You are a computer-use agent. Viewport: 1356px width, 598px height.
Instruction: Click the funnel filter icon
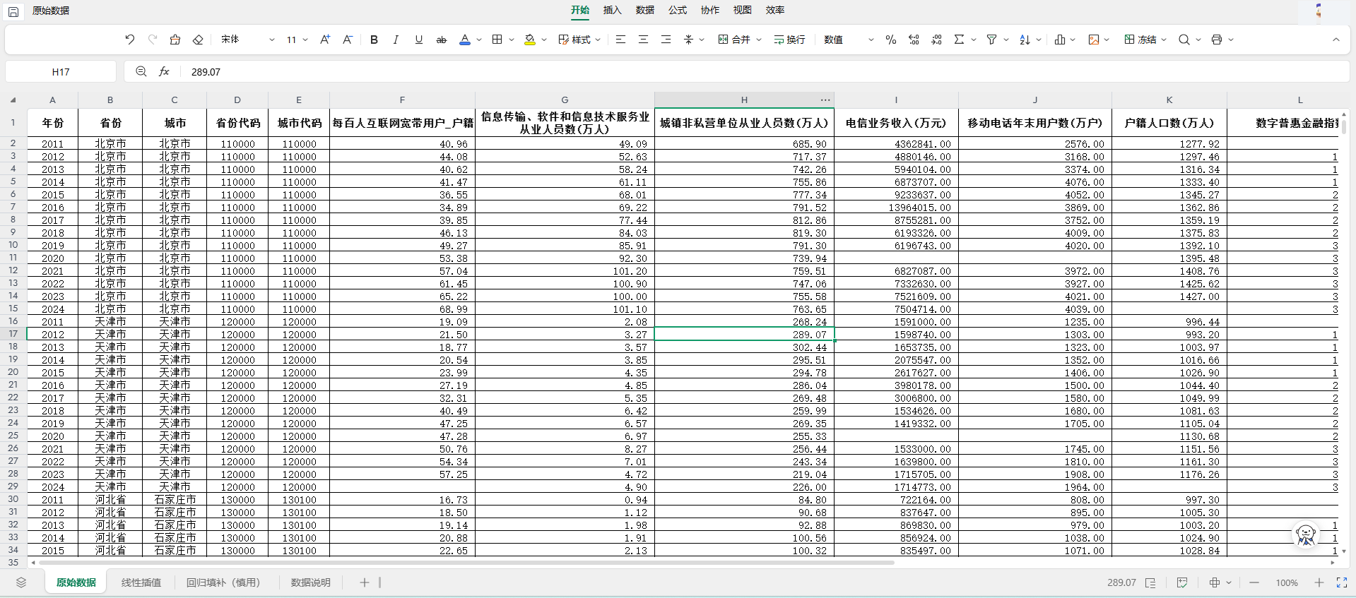pyautogui.click(x=991, y=40)
